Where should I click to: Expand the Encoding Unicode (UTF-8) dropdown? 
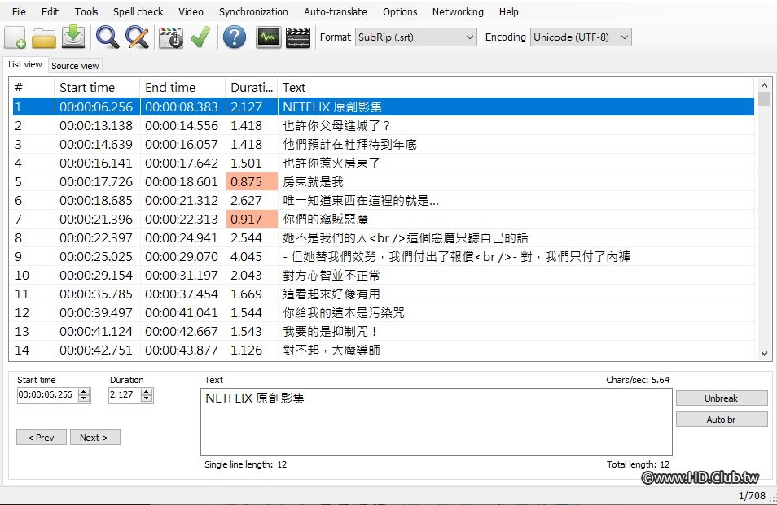pyautogui.click(x=581, y=37)
